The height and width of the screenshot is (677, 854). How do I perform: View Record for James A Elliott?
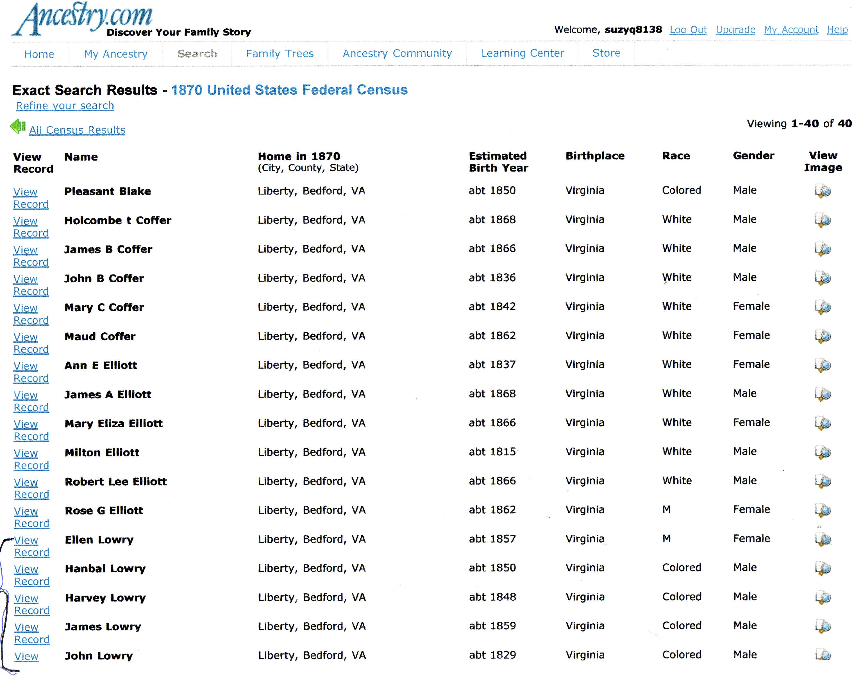click(31, 401)
